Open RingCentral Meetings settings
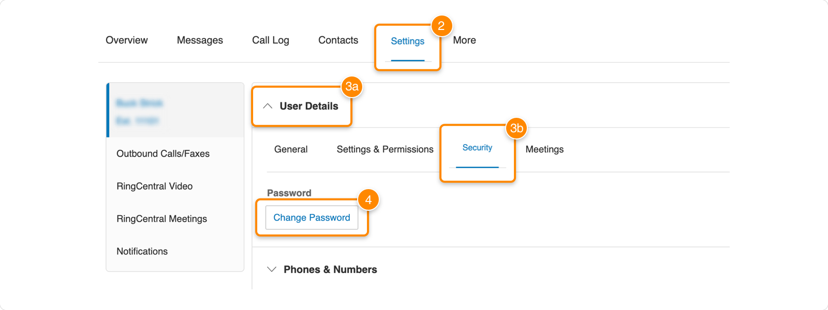Viewport: 828px width, 310px height. click(161, 219)
